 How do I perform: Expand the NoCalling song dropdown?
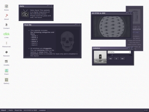(119, 52)
